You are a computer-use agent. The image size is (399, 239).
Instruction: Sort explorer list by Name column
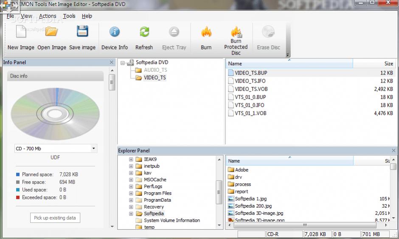[x=289, y=161]
